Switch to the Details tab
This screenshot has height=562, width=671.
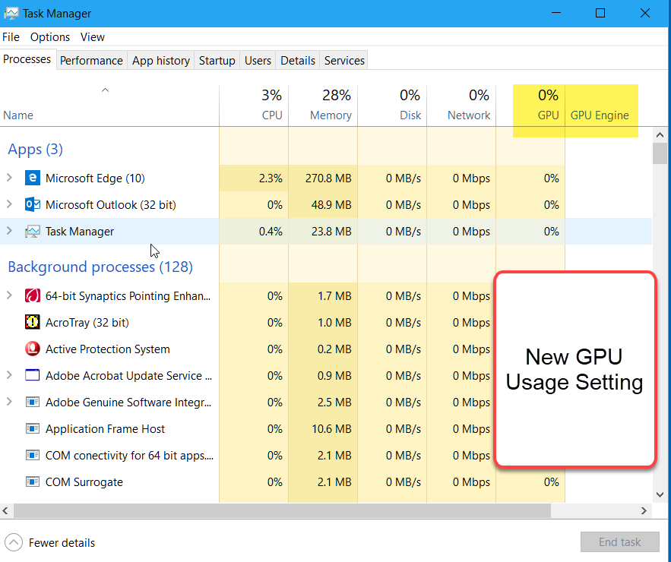(298, 60)
